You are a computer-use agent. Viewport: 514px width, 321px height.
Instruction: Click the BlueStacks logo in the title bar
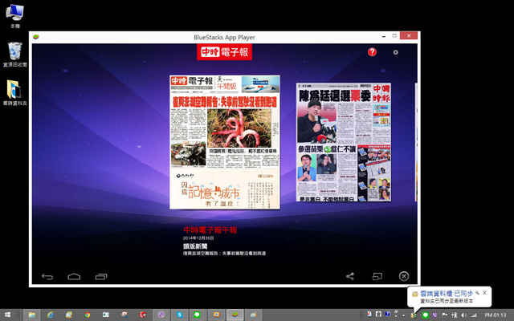pyautogui.click(x=36, y=37)
